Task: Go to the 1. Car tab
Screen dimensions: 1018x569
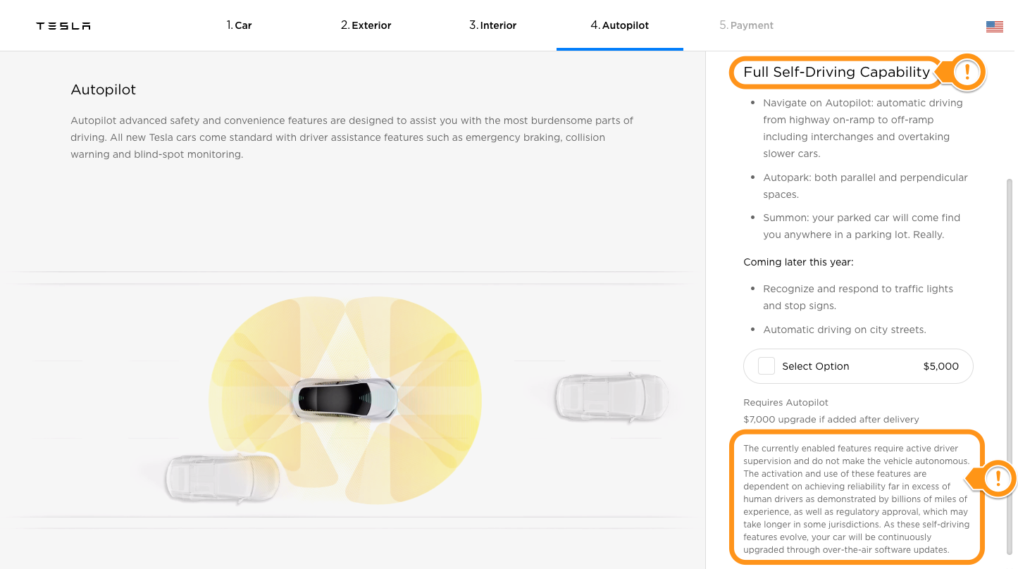Action: coord(239,25)
